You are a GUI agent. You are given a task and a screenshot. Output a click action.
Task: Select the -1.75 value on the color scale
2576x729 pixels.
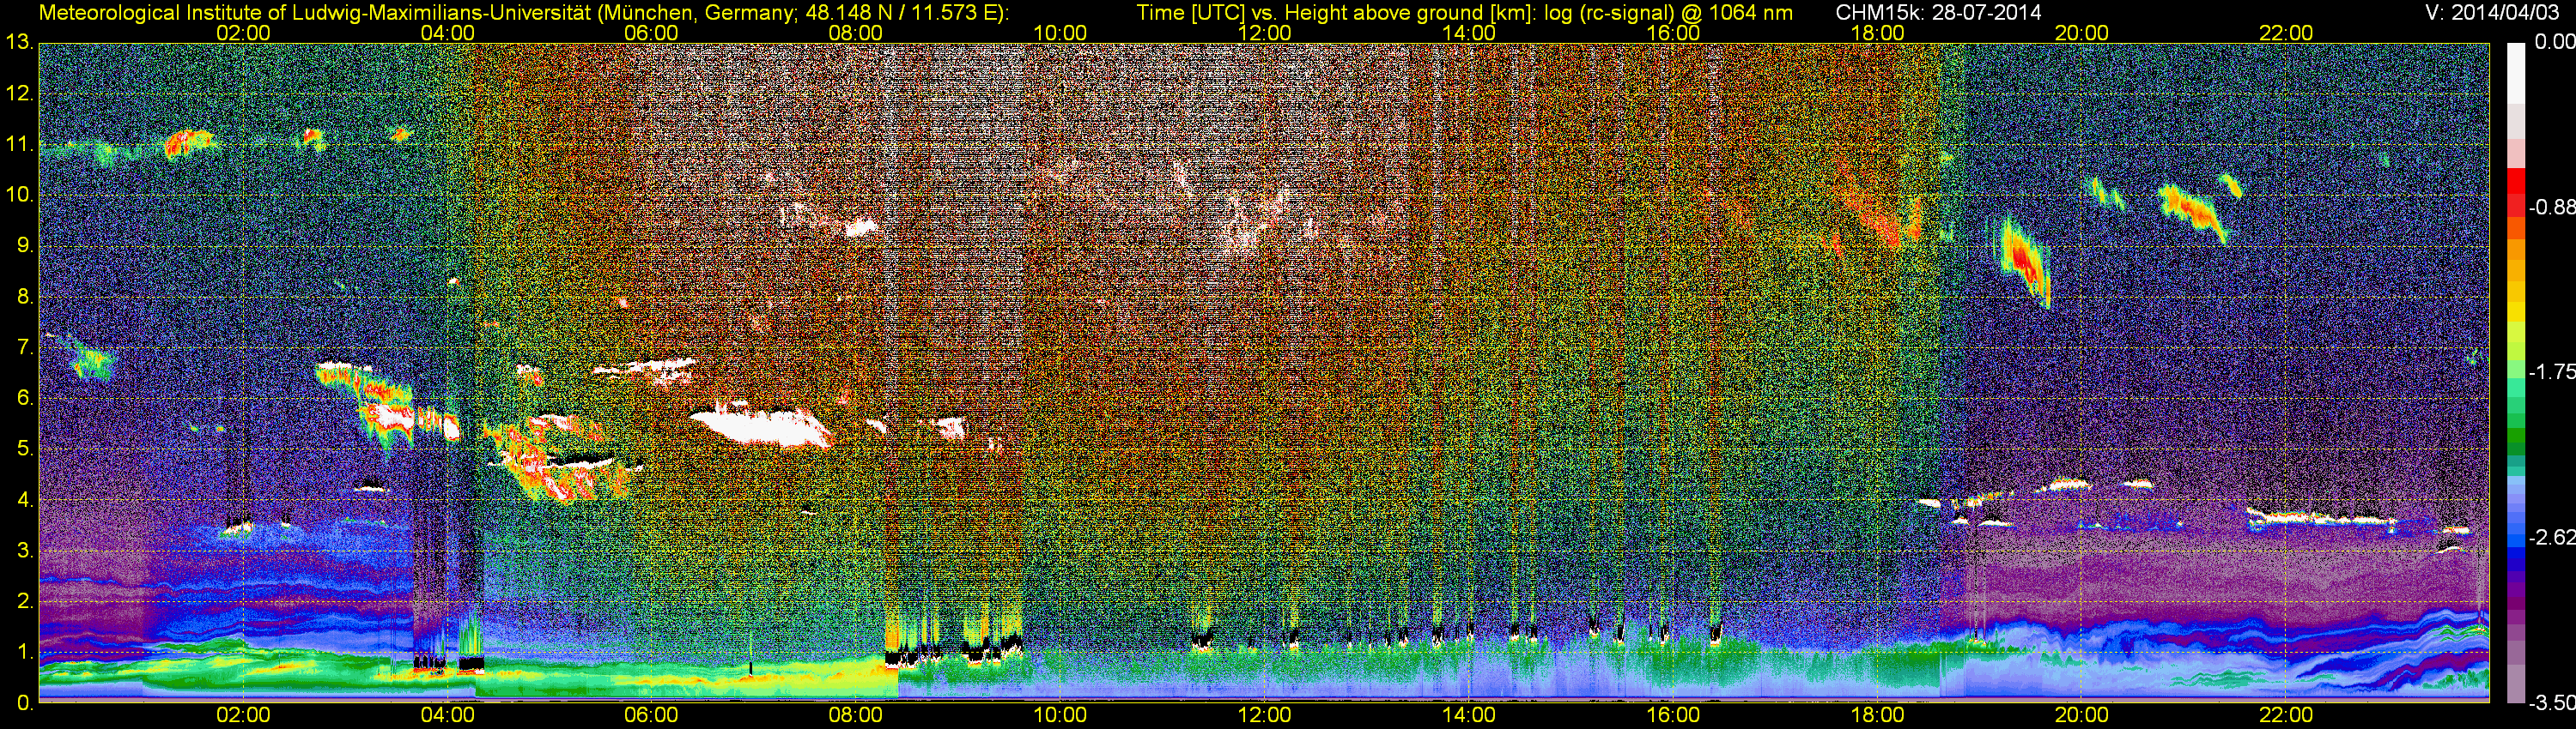(2551, 371)
